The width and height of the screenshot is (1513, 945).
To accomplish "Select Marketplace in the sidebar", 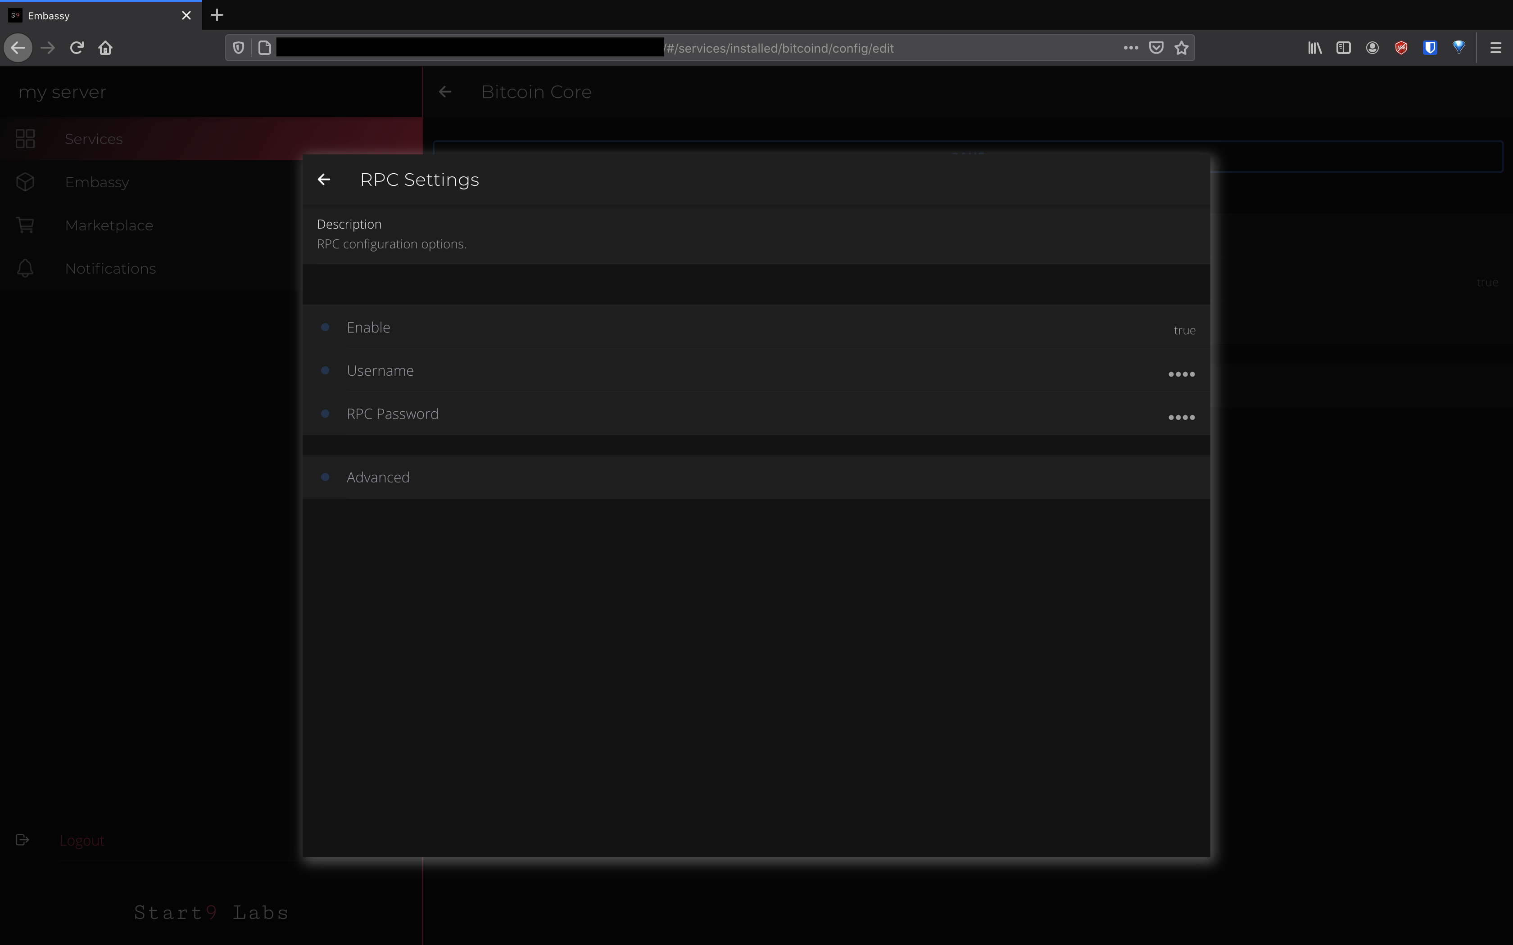I will point(109,225).
